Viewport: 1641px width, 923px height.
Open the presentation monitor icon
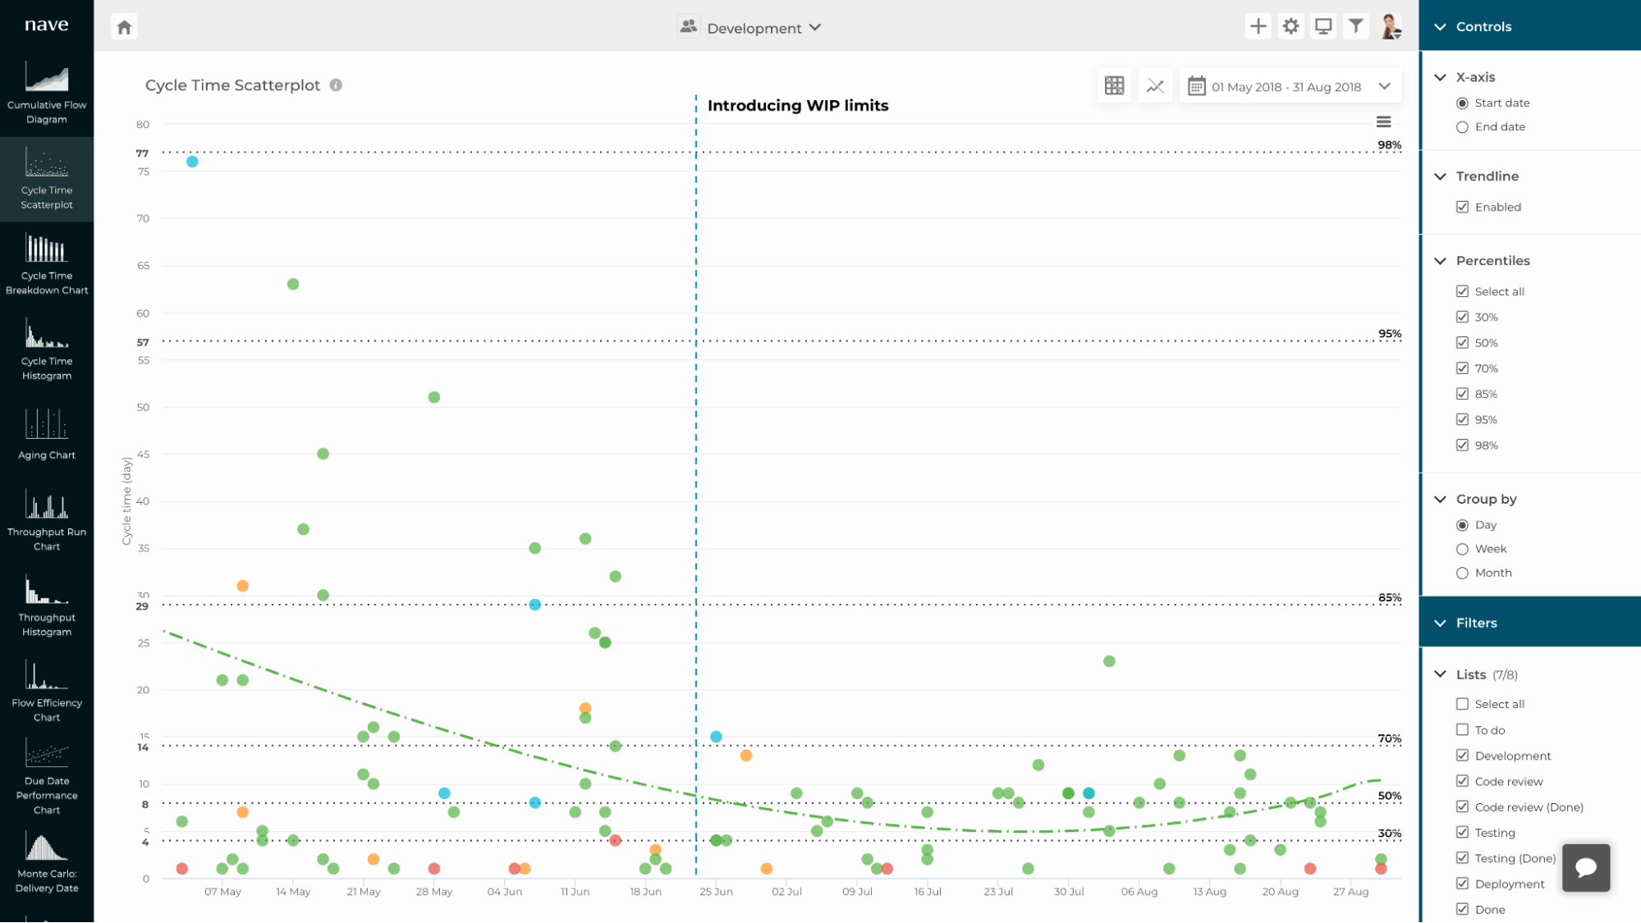point(1323,26)
